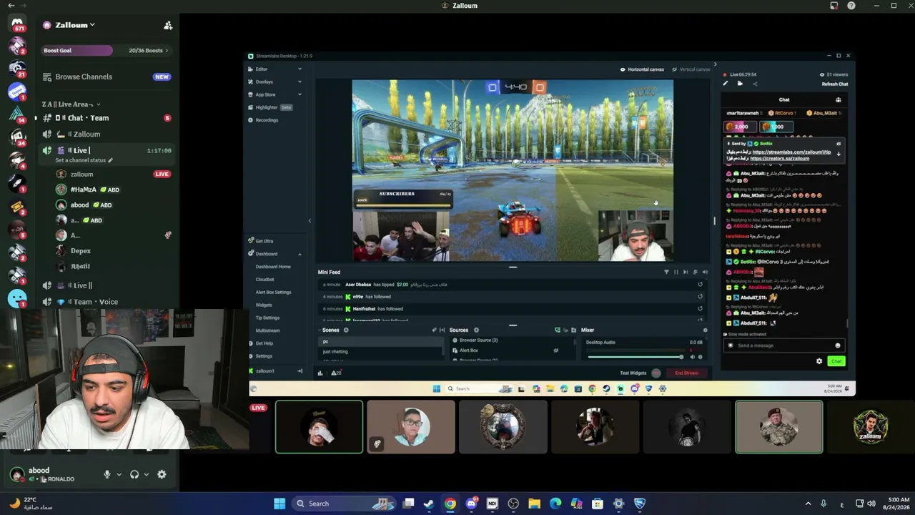915x515 pixels.
Task: Open the Mini Feed filter icon
Action: [666, 272]
